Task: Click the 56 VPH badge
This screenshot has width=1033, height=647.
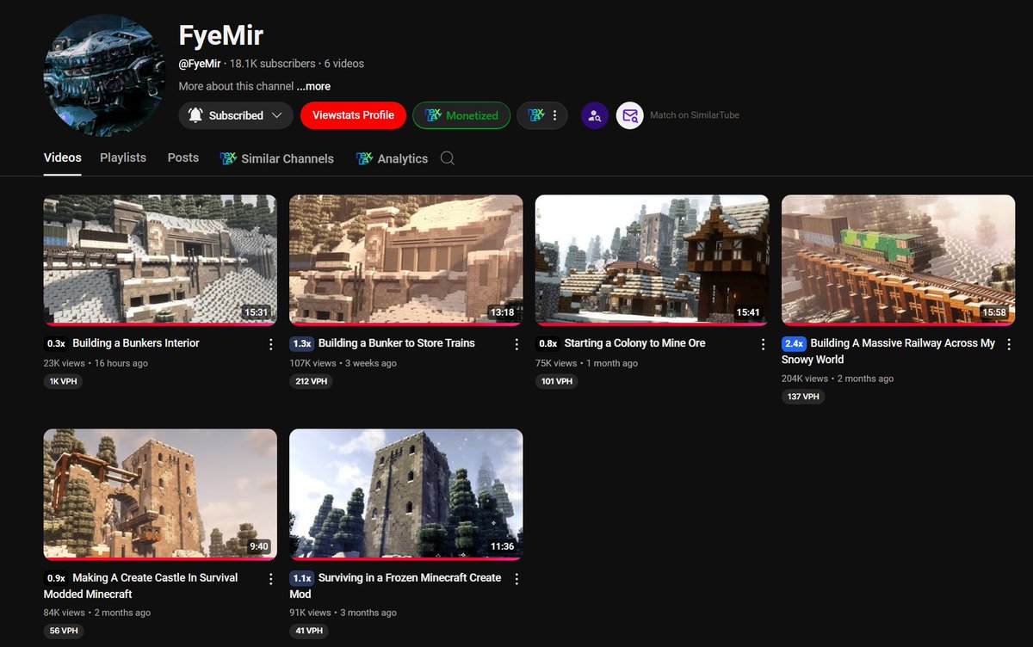Action: [63, 631]
